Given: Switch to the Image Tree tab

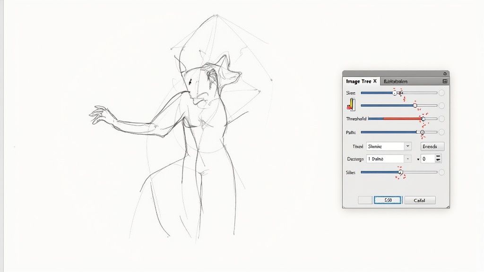Looking at the screenshot, I should pyautogui.click(x=359, y=81).
